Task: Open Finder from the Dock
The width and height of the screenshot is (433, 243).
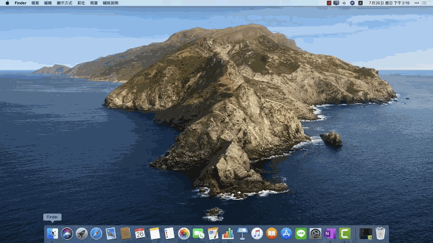Action: [x=52, y=234]
